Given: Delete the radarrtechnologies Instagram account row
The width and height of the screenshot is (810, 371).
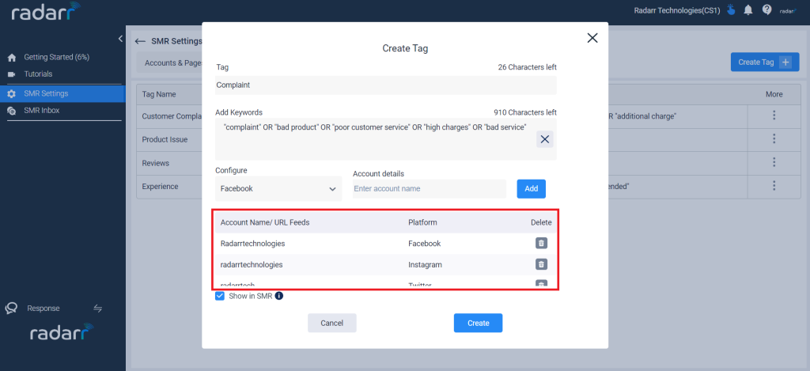Looking at the screenshot, I should (x=541, y=264).
